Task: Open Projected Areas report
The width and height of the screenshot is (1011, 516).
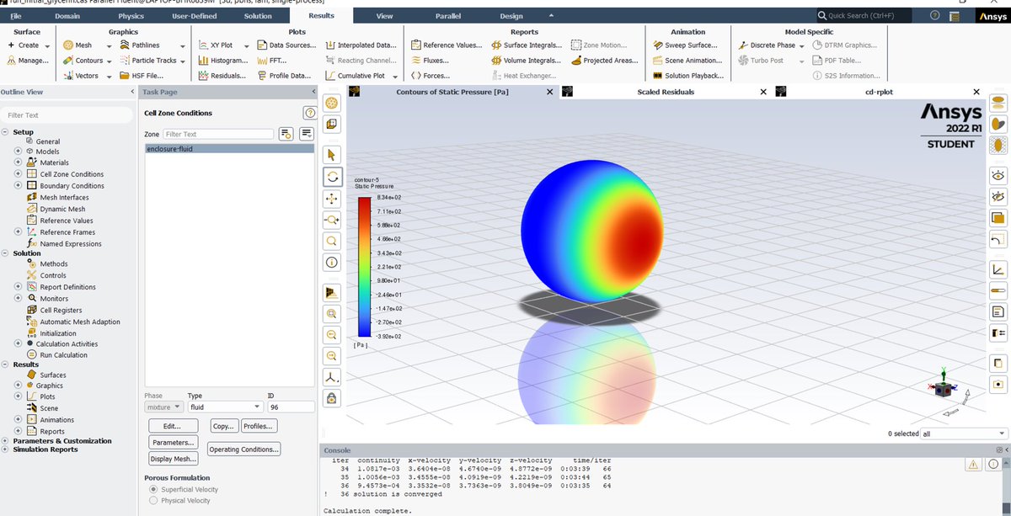Action: [604, 61]
